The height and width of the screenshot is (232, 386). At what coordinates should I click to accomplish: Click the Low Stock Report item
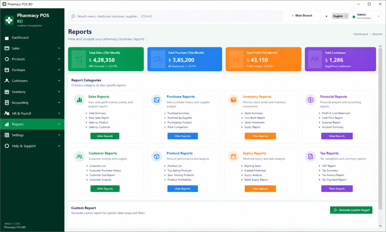(255, 118)
